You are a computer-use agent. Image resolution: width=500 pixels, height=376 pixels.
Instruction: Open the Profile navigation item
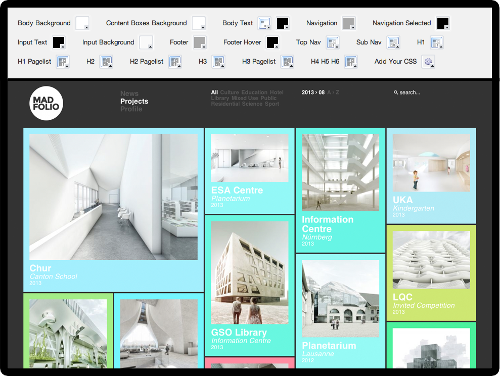click(131, 109)
